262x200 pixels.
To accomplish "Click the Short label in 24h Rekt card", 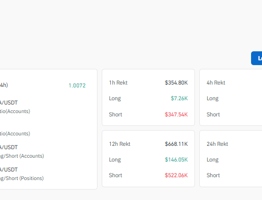I will [x=213, y=175].
